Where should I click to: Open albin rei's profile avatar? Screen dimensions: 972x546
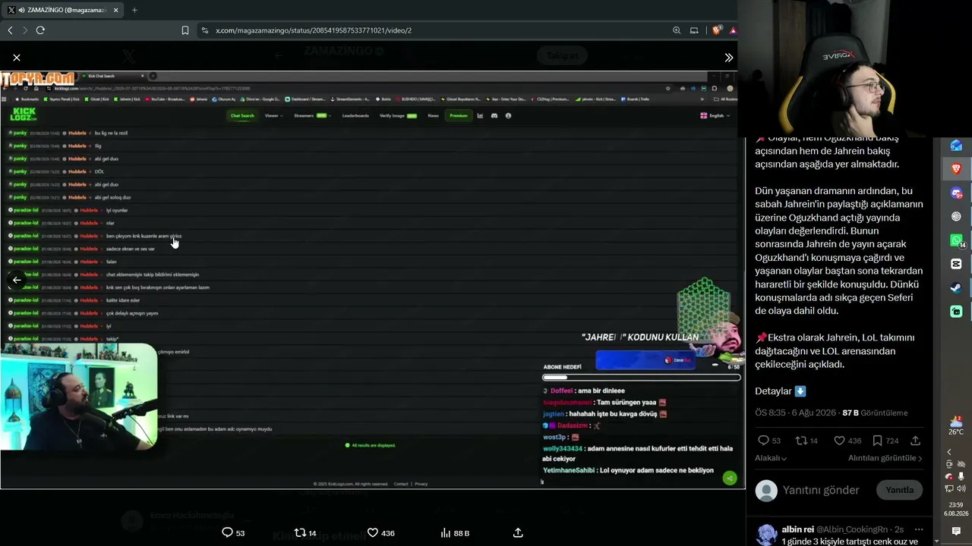tap(767, 534)
